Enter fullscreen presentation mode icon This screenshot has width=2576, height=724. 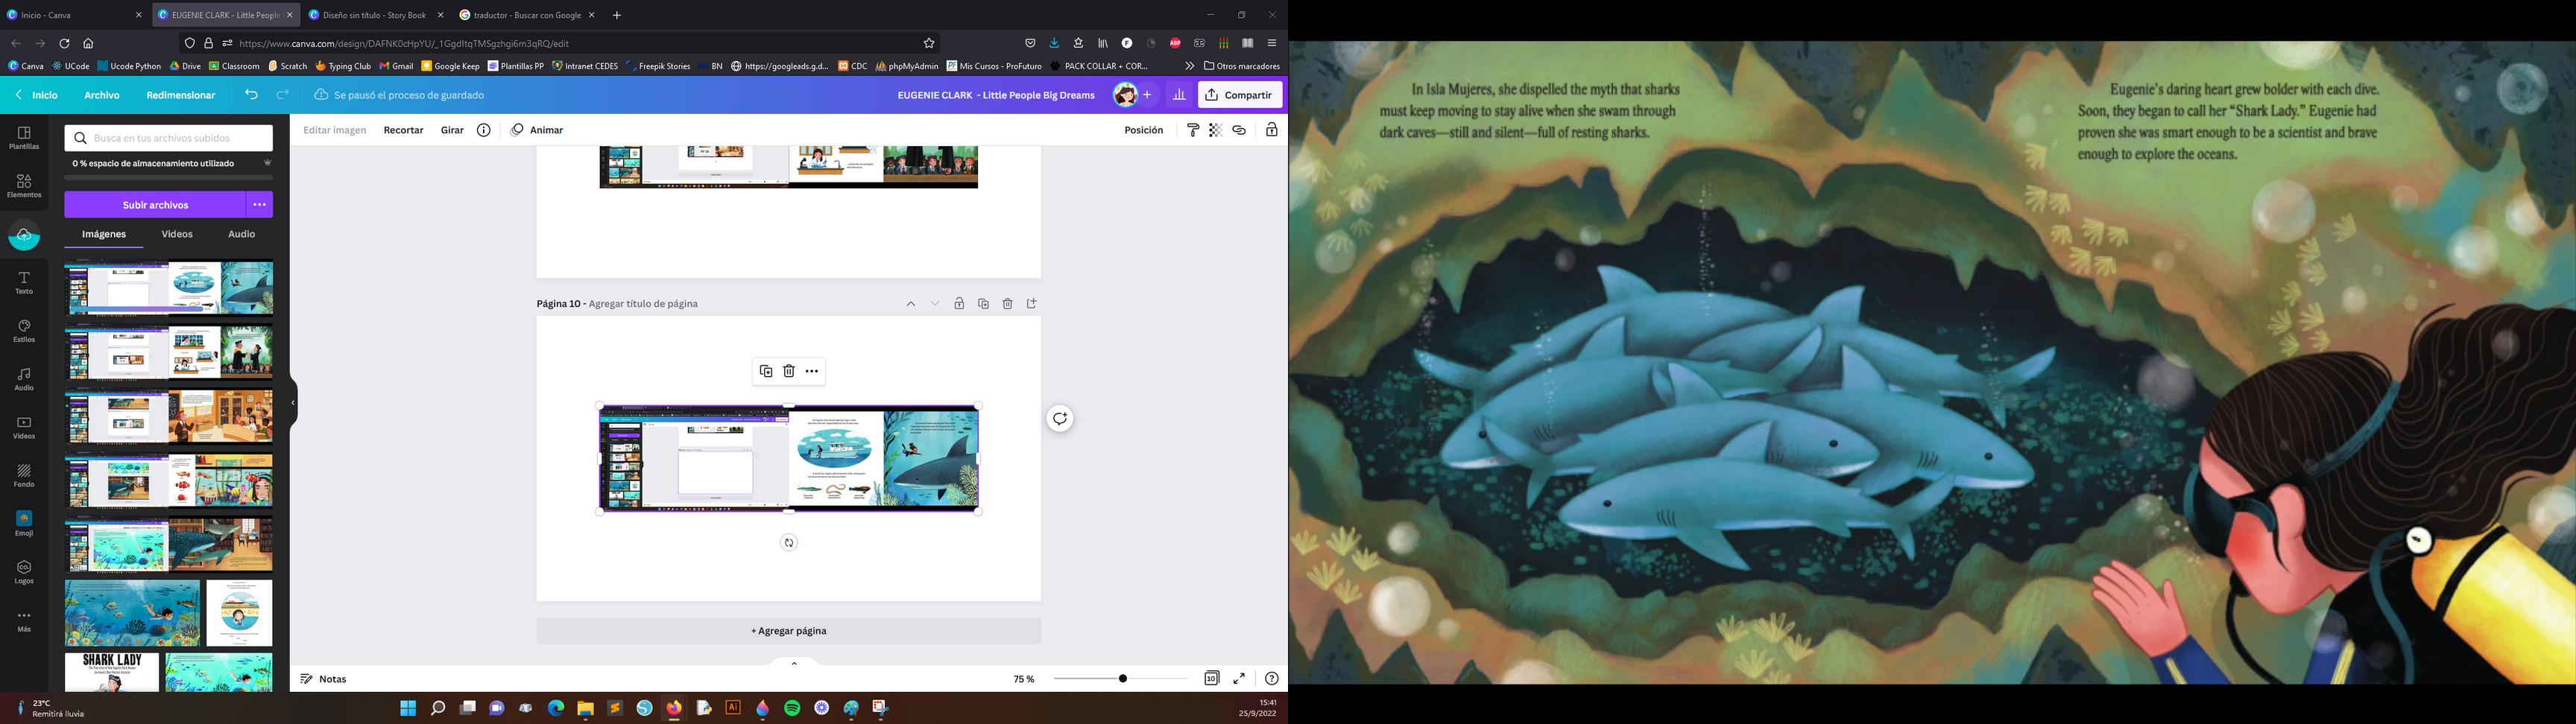tap(1239, 678)
